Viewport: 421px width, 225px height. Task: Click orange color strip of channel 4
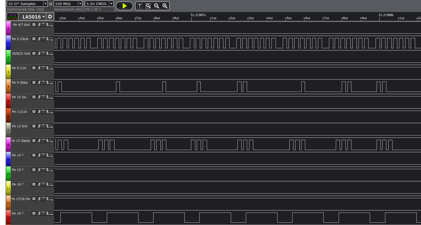point(8,86)
